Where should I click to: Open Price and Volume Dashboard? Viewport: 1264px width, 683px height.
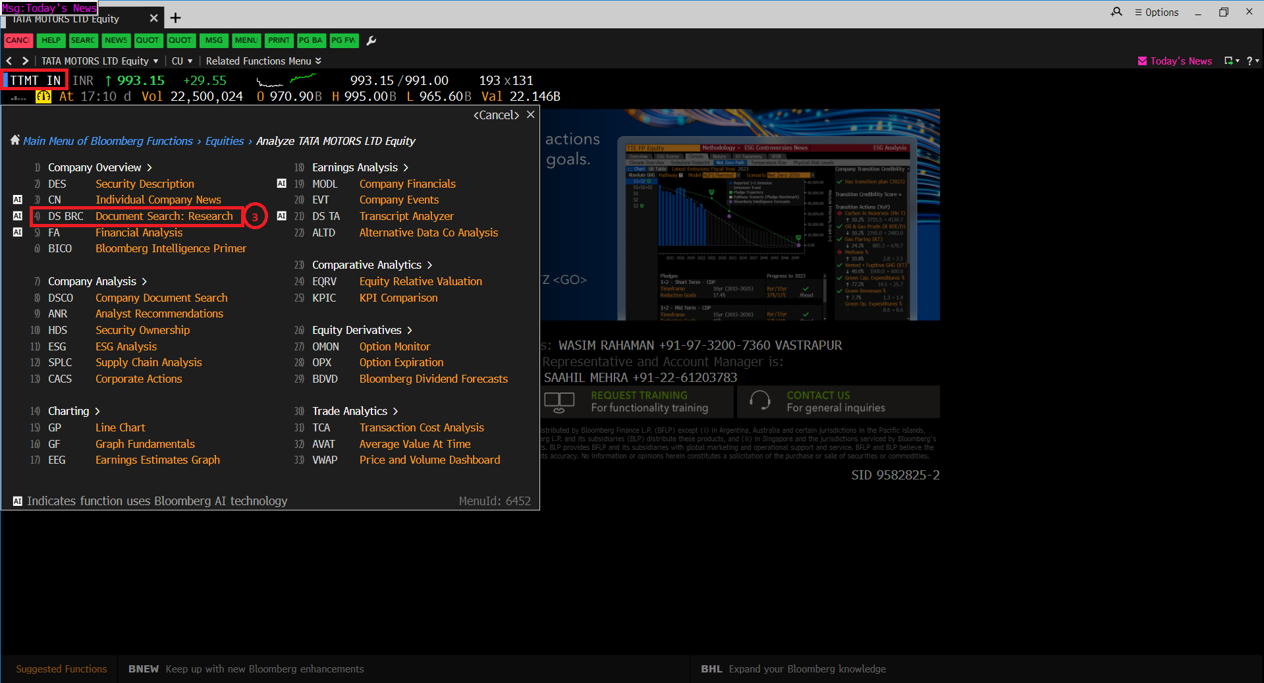(429, 460)
